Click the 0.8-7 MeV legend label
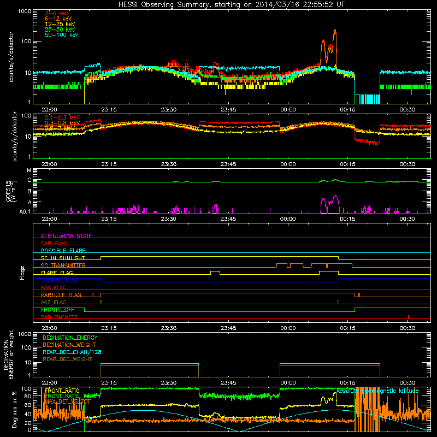 click(60, 128)
